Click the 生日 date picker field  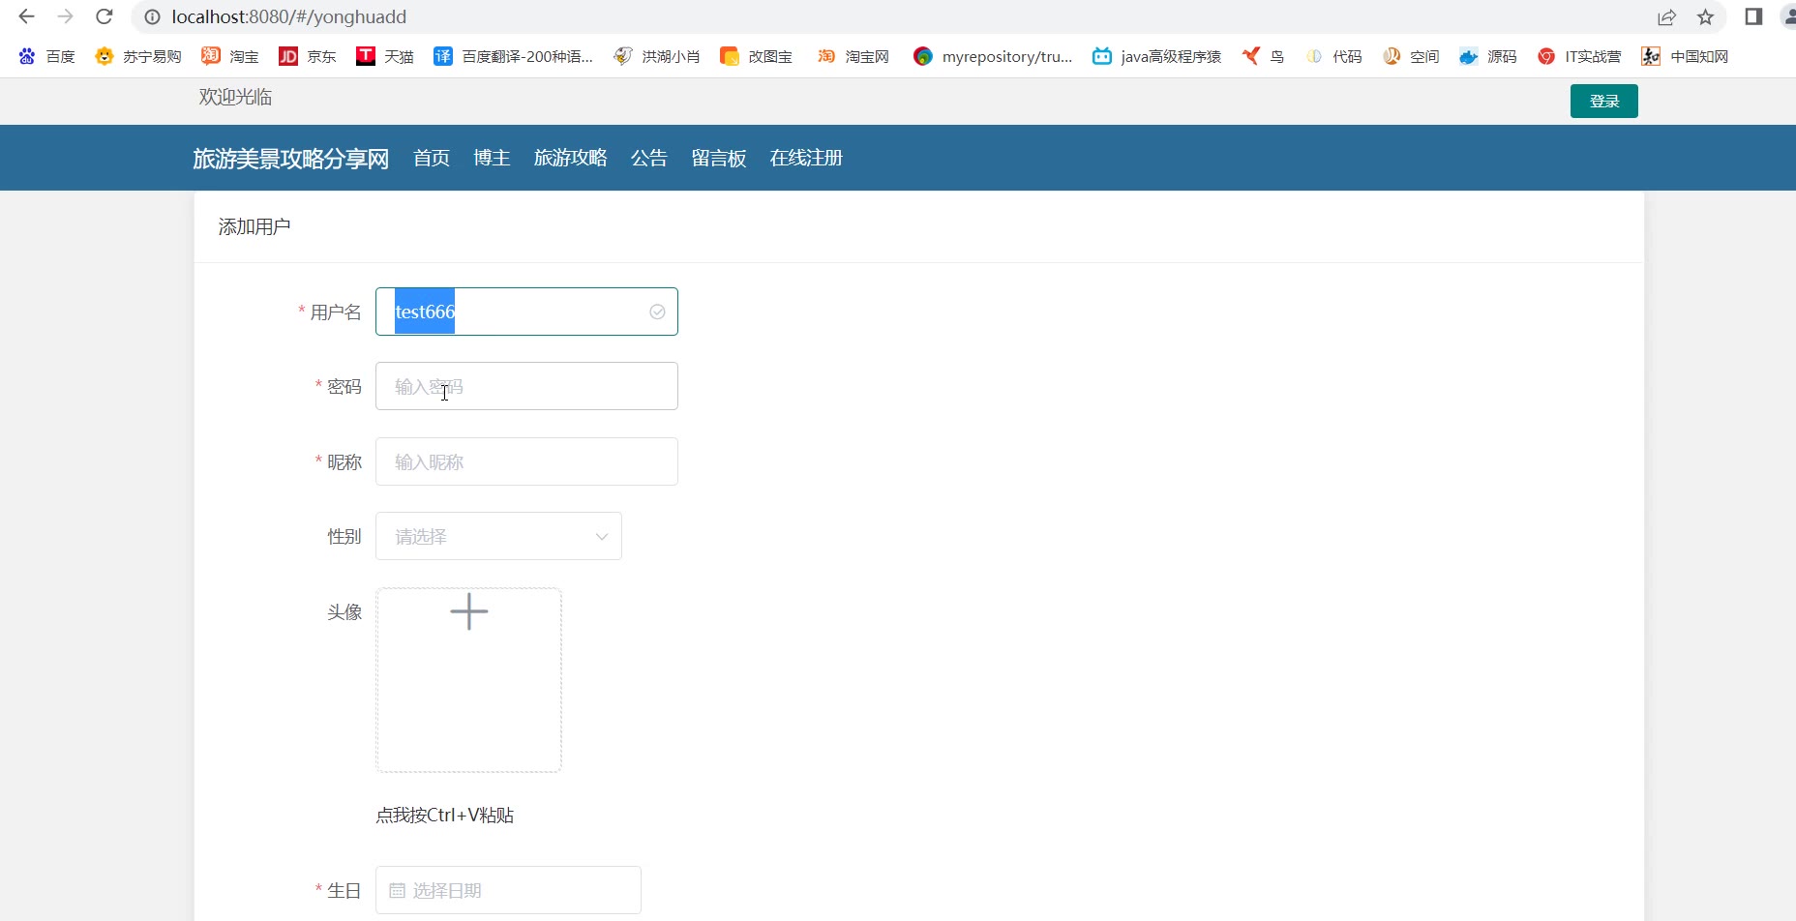click(508, 890)
